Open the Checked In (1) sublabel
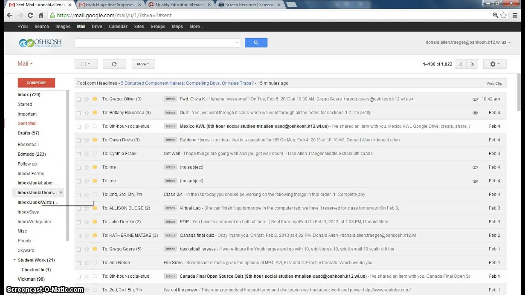Screen dimensions: 525x295 click(x=36, y=270)
